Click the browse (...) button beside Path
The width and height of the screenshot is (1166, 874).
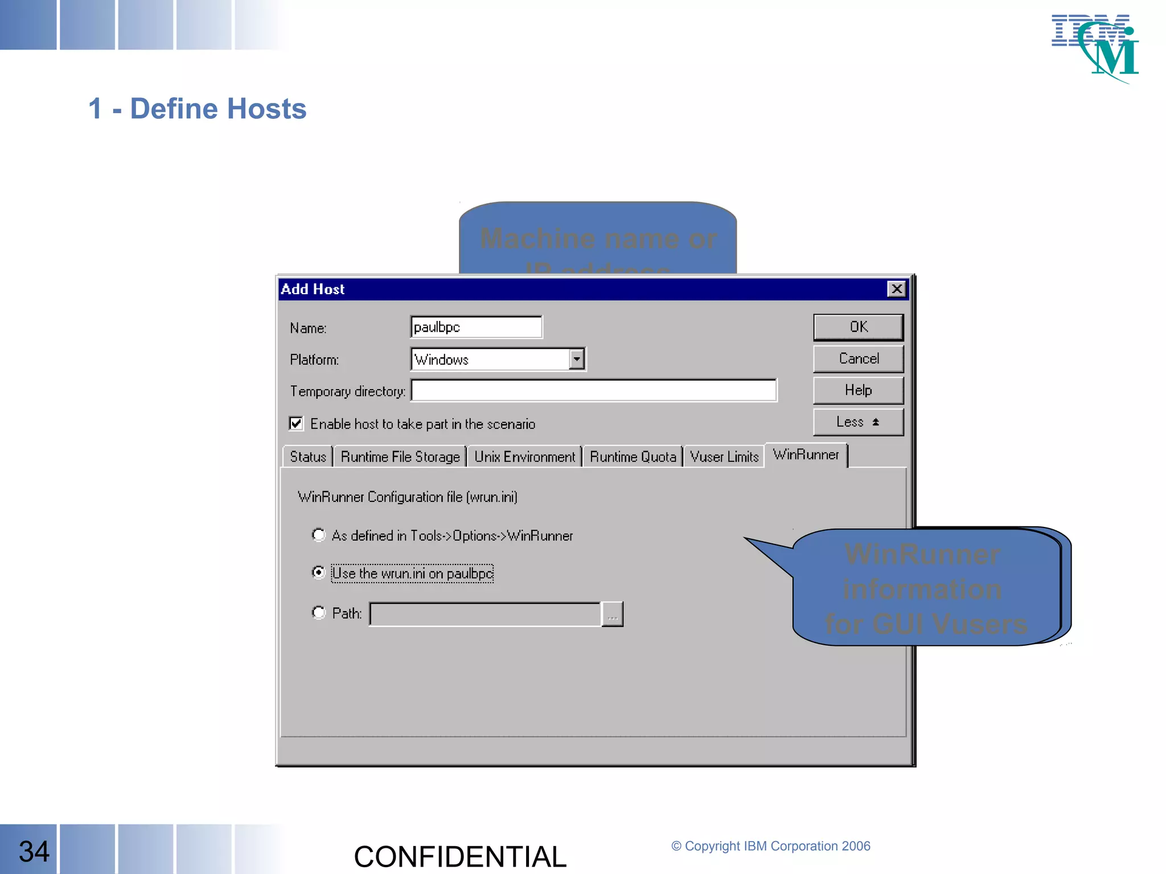point(613,615)
